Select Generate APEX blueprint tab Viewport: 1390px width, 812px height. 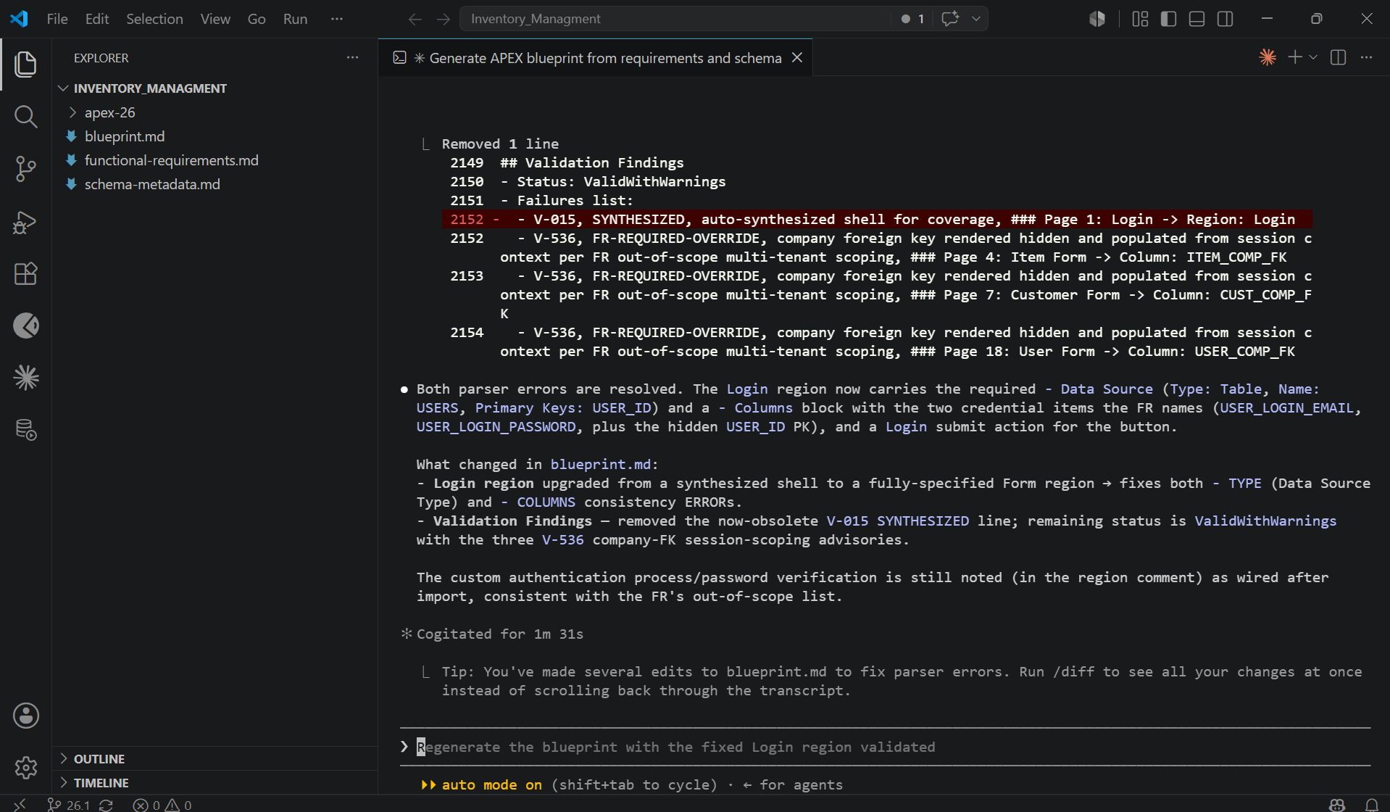594,58
